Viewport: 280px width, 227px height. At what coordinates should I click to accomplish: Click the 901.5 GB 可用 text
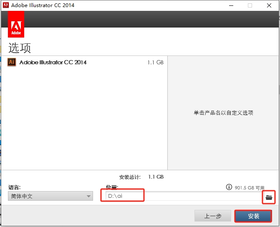pos(249,188)
